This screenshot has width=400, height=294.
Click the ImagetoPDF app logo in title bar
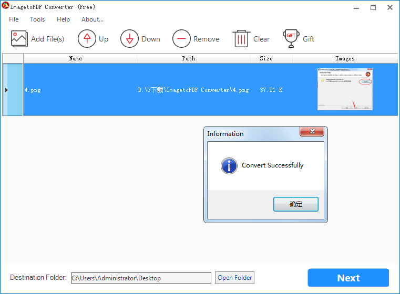pos(5,6)
